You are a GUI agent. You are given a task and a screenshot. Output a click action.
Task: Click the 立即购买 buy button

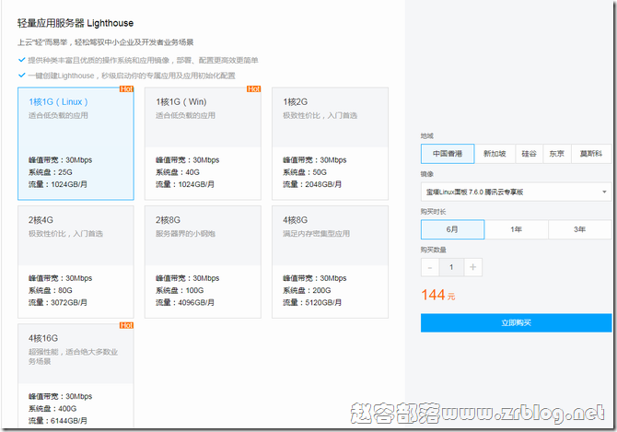point(517,323)
